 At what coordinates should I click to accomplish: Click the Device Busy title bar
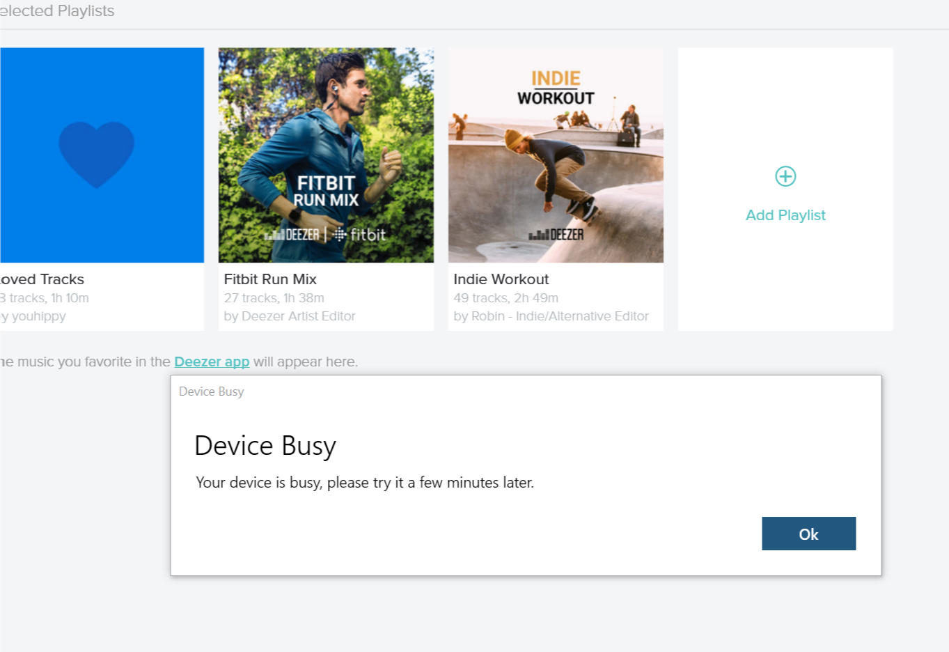211,391
